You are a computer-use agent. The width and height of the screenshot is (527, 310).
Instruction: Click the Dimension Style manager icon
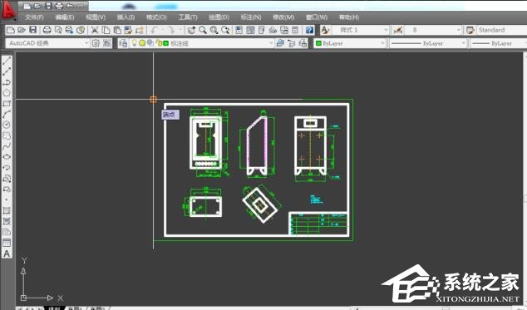click(398, 30)
